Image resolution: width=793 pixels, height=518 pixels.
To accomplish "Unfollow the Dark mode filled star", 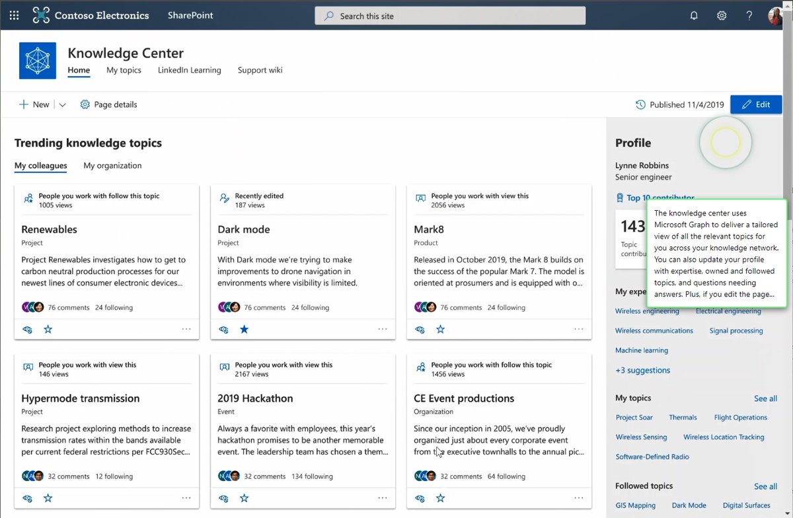I will tap(244, 329).
